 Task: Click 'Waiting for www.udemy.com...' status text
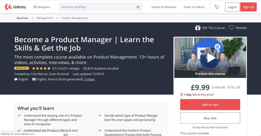point(19,134)
